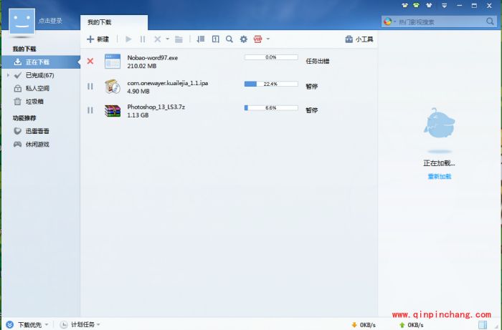Image resolution: width=502 pixels, height=330 pixels.
Task: Select 垃圾箱 in the sidebar
Action: tap(36, 101)
